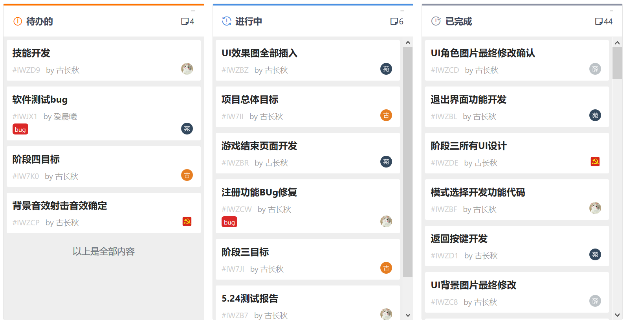Open the UI效果图全部插入 issue

point(260,53)
